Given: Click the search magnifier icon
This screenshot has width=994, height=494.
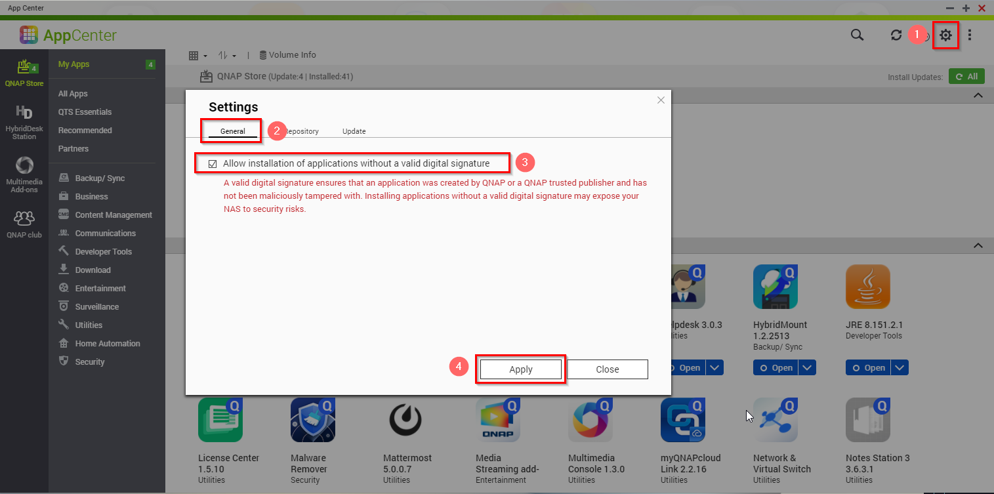Looking at the screenshot, I should coord(857,35).
